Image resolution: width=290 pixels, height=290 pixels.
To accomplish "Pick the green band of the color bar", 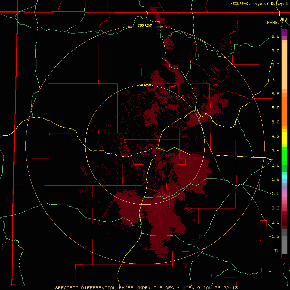I will 285,155.
